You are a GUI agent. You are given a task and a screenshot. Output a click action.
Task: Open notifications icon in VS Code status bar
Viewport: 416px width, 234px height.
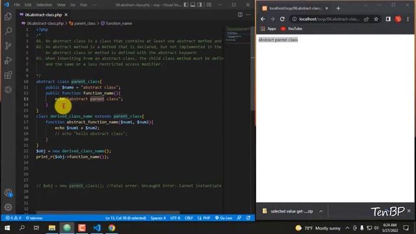248,218
